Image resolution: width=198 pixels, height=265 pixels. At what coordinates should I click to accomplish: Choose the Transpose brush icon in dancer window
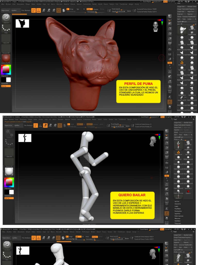pyautogui.click(x=9, y=134)
